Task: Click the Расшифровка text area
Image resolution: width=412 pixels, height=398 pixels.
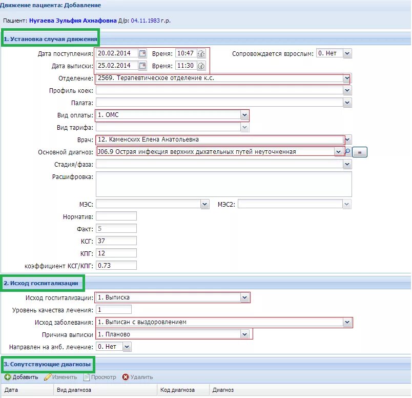Action: click(224, 184)
